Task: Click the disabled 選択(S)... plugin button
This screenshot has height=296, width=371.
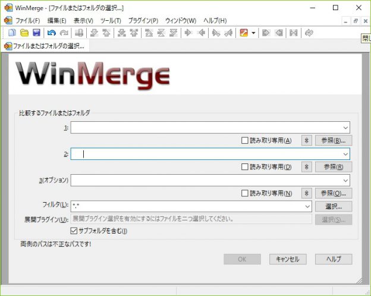Action: (334, 220)
